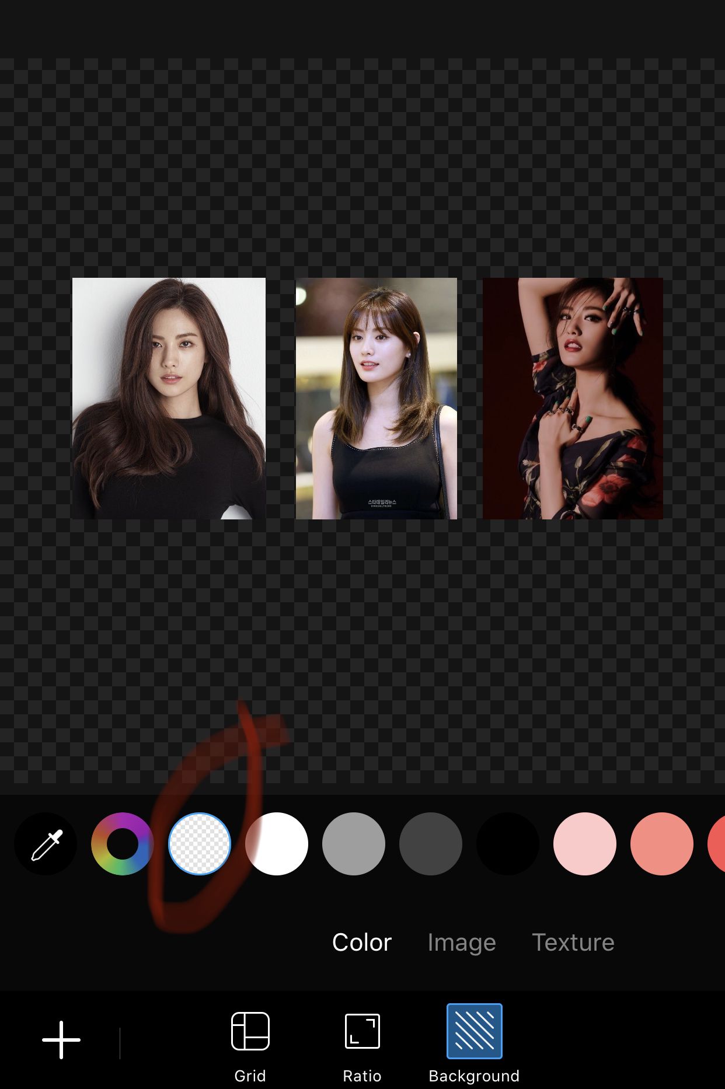Select the portrait photo on white backdrop
Screen dimensions: 725x1089
[x=169, y=399]
